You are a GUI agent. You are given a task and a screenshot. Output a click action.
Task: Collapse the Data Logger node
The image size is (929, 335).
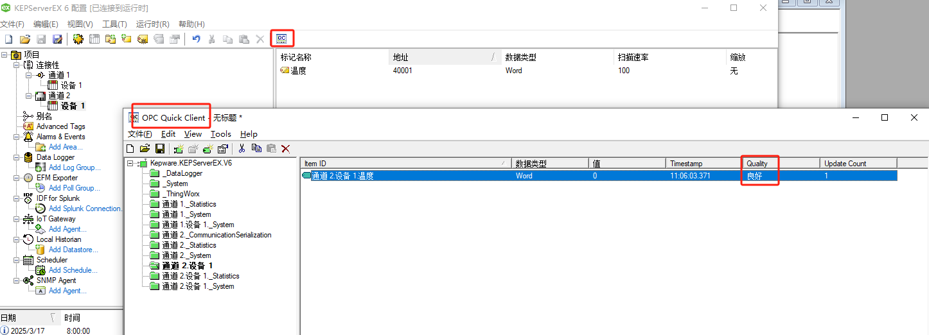pyautogui.click(x=16, y=157)
